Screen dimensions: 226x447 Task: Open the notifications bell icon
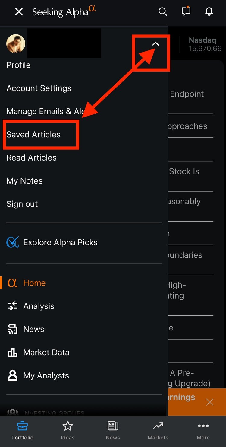[209, 12]
